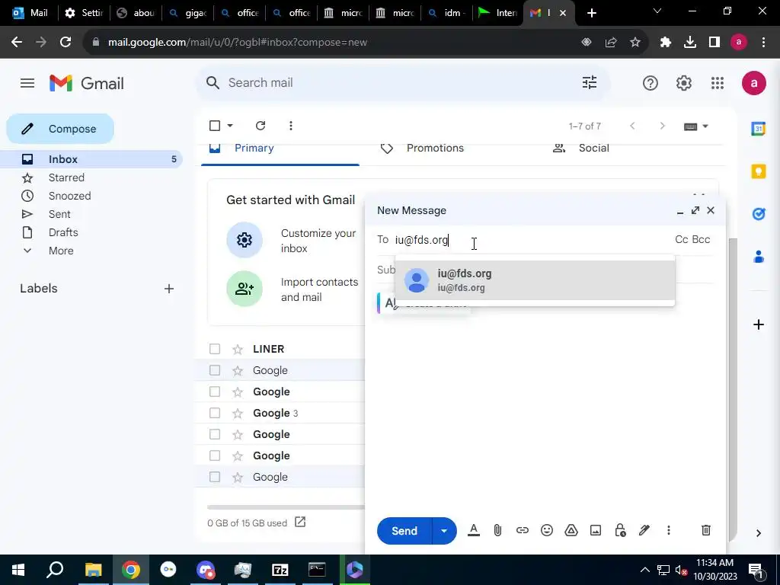Open input tools dropdown arrow
Viewport: 780px width, 585px height.
point(705,126)
